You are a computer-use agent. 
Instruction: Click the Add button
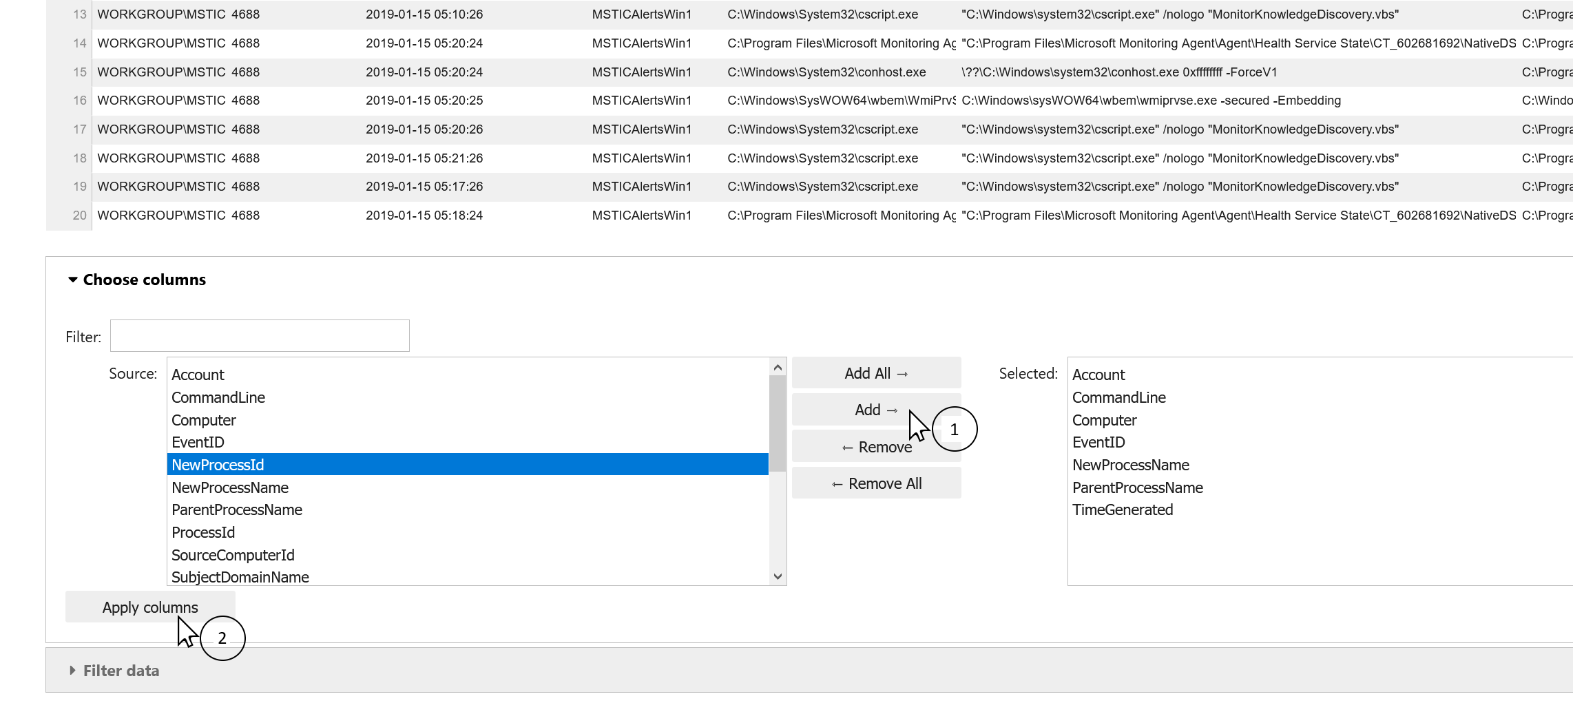point(876,410)
